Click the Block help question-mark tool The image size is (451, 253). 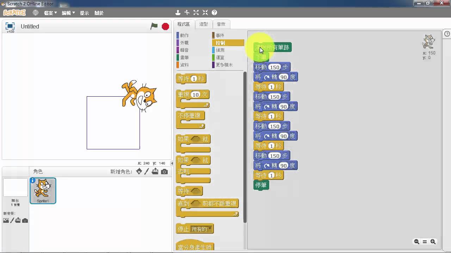coord(214,13)
